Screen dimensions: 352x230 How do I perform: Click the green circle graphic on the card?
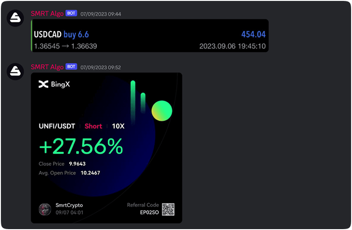[x=162, y=111]
